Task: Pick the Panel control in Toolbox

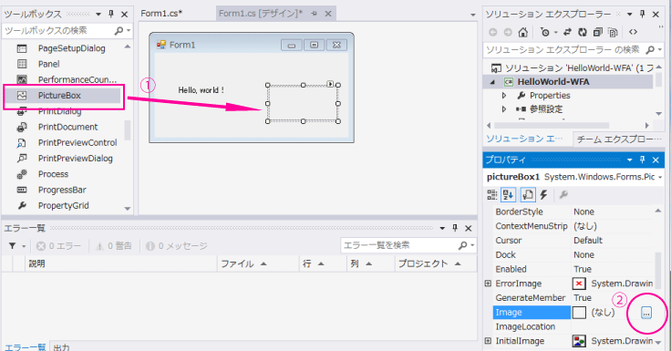Action: click(48, 64)
